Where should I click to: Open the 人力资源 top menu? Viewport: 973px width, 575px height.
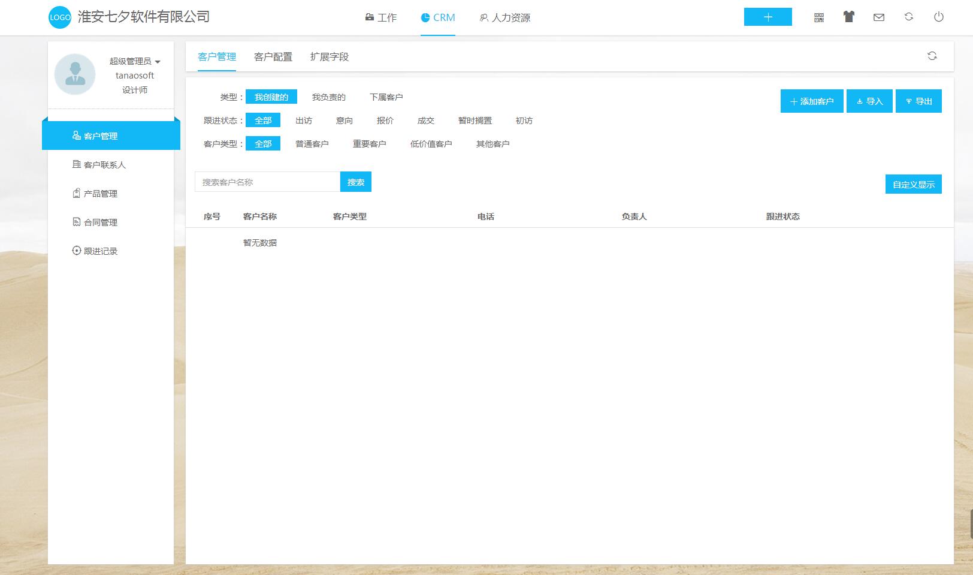click(x=504, y=18)
